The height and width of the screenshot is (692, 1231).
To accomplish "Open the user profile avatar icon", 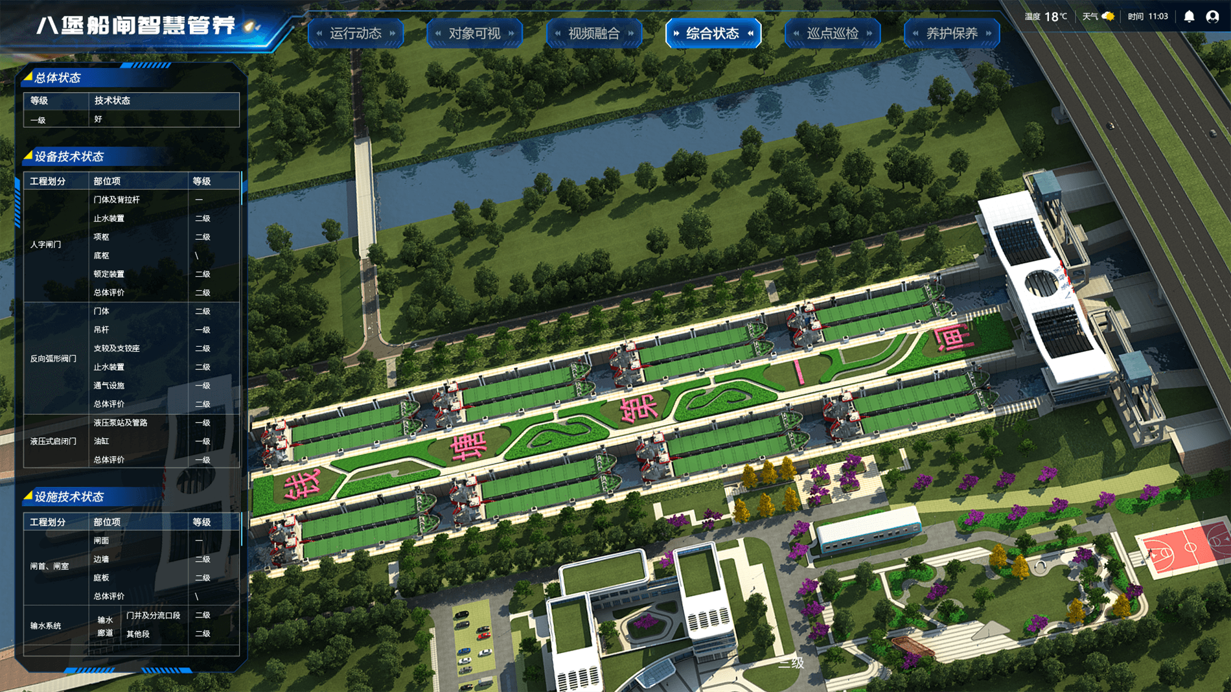I will 1212,17.
